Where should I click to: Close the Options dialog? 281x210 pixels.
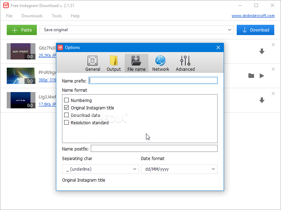coord(218,47)
